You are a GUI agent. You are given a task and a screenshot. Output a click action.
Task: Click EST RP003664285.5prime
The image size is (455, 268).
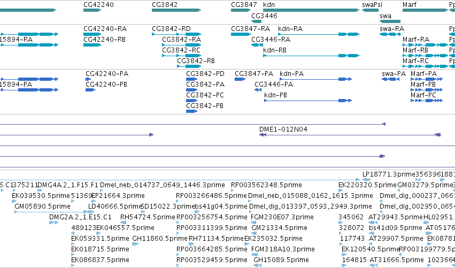[212, 249]
